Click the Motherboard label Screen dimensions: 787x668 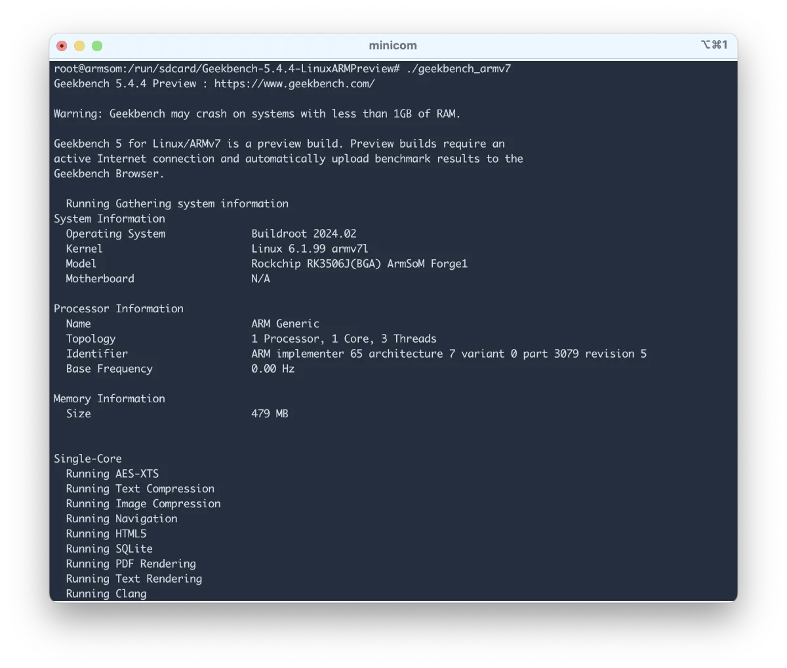100,279
